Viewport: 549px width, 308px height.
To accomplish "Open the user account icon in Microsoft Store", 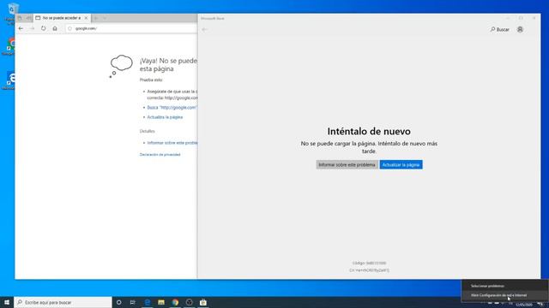I will tap(520, 30).
